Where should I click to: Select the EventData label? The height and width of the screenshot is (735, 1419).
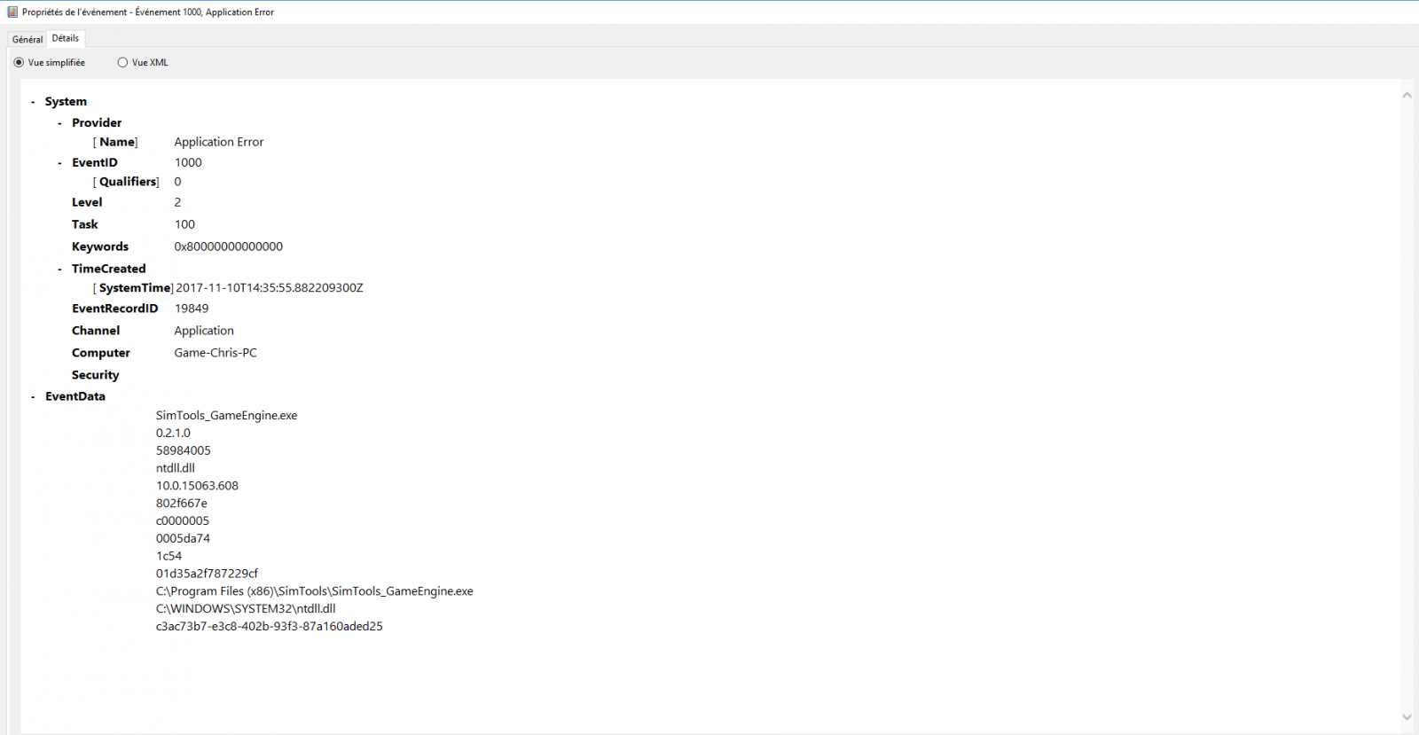click(75, 396)
